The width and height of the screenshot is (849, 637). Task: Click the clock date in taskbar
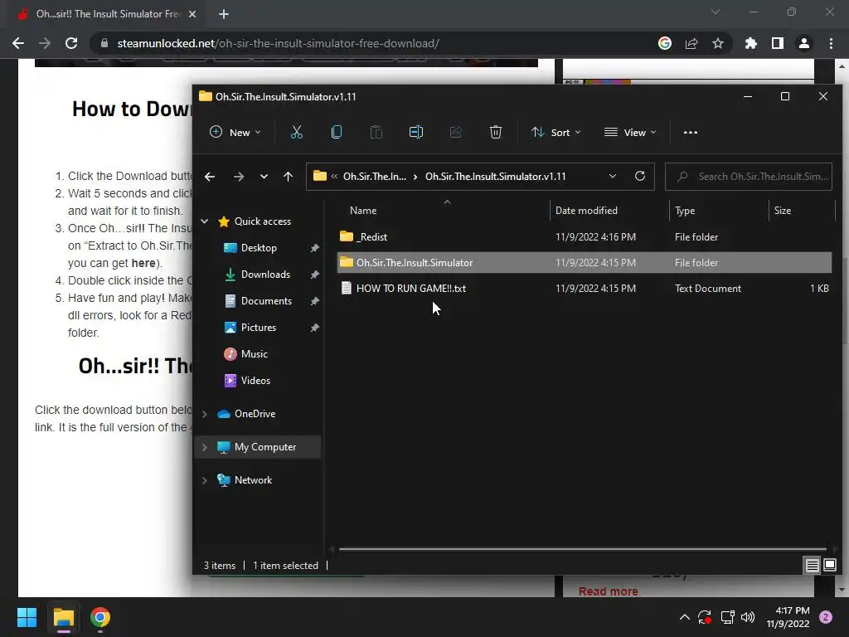[788, 617]
